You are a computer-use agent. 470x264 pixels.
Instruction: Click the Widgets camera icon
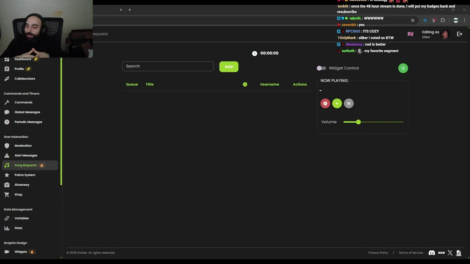coord(7,252)
